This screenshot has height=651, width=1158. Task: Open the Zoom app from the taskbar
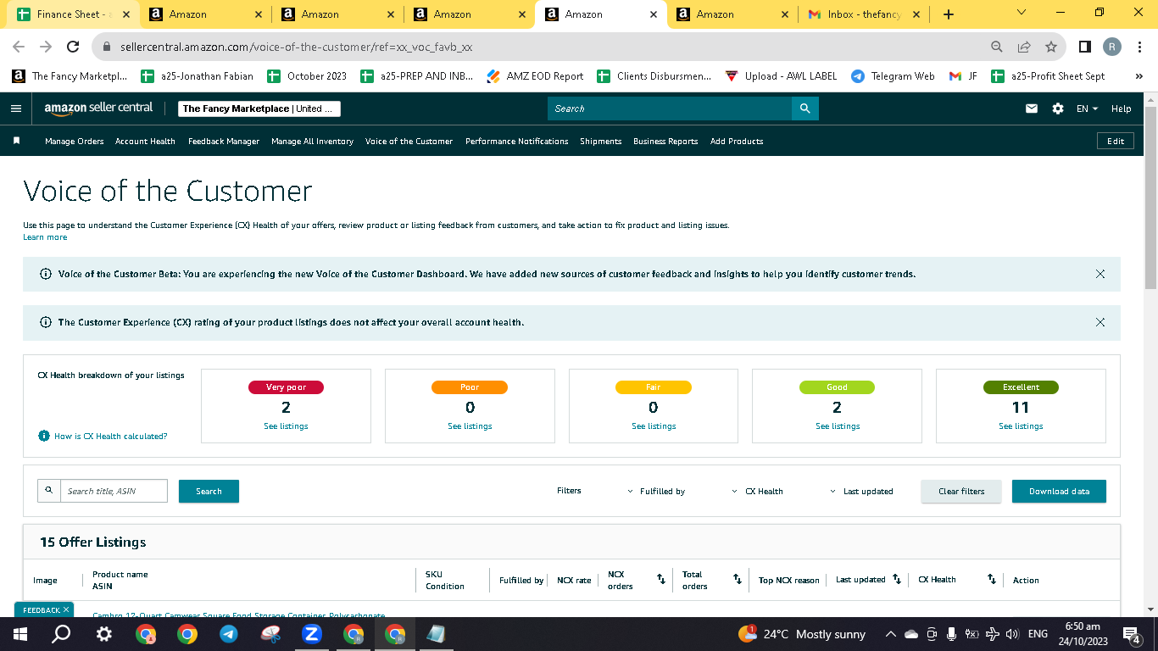click(x=311, y=634)
